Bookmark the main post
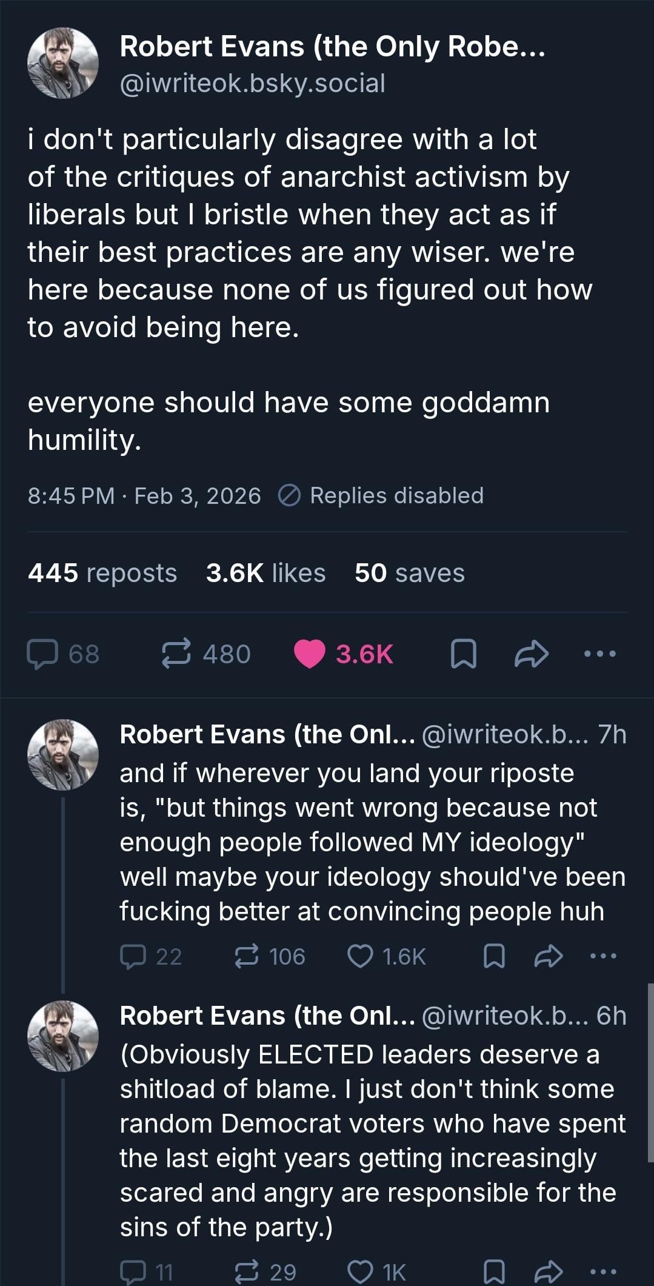Screen dimensions: 654x1286 [x=464, y=654]
